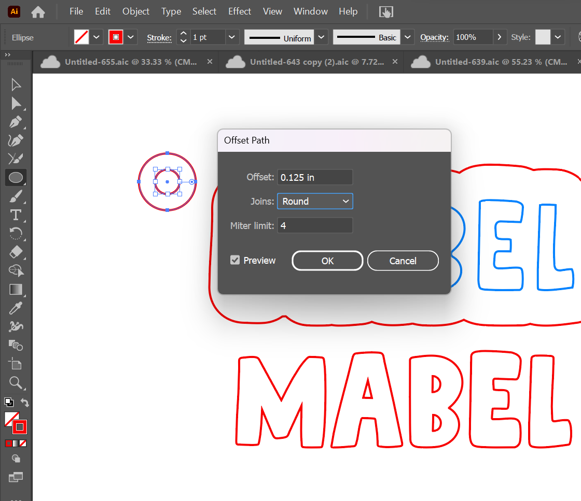This screenshot has height=501, width=581.
Task: Set default fill and stroke
Action: click(x=9, y=402)
